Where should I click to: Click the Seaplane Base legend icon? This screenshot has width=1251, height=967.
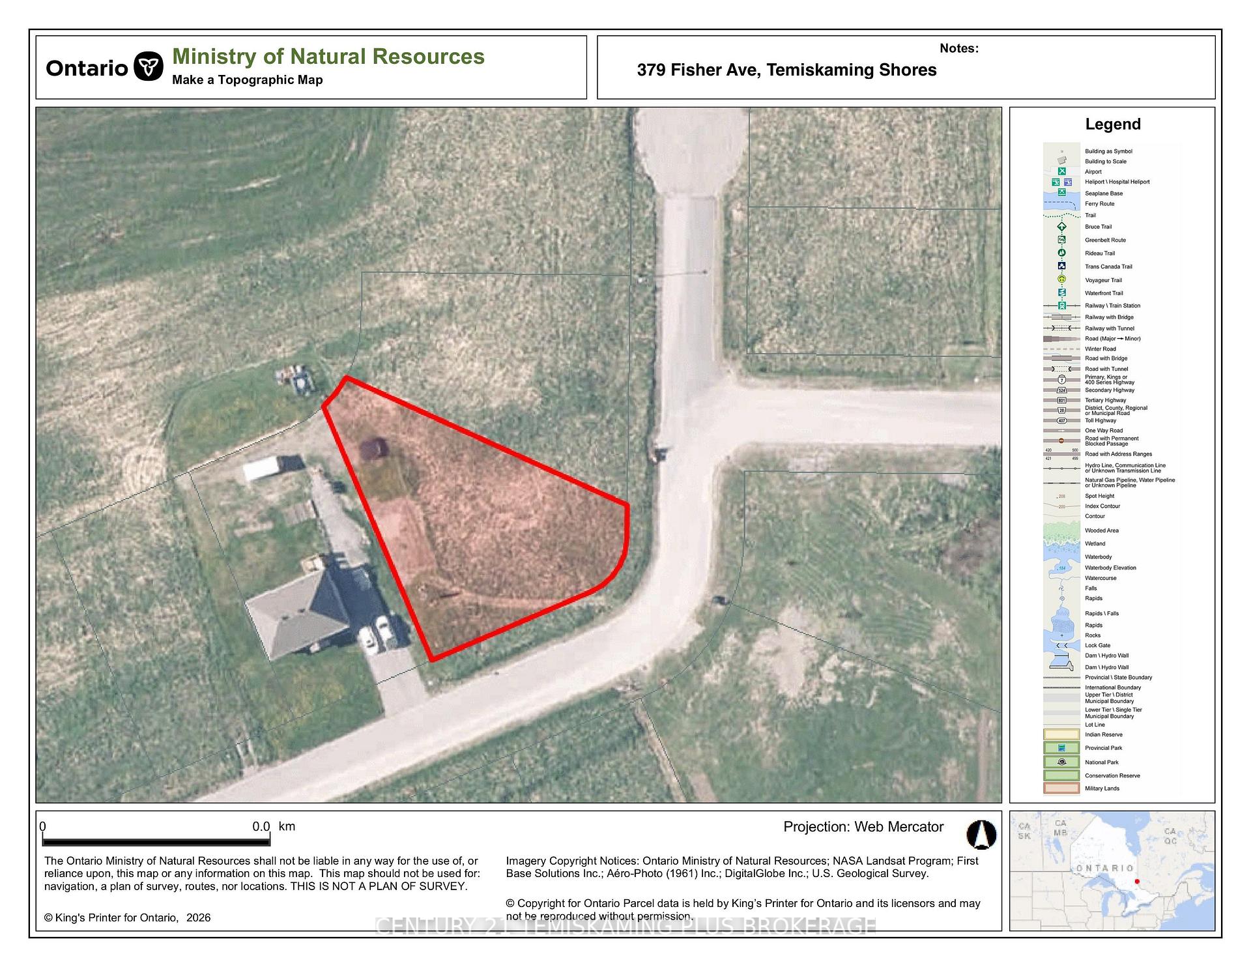1061,192
